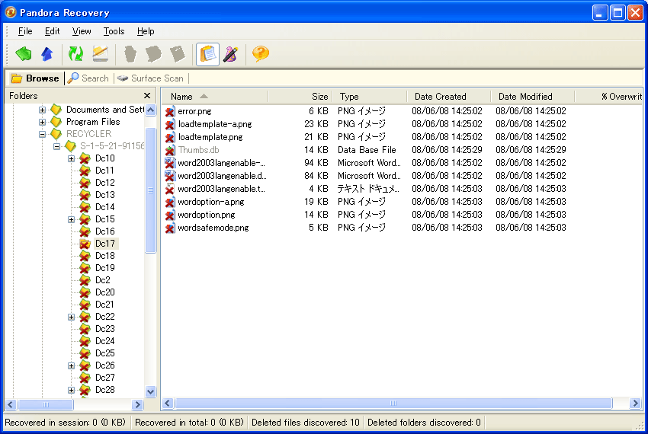Click the folder tree scroll up arrow
This screenshot has height=434, width=648.
pyautogui.click(x=150, y=110)
